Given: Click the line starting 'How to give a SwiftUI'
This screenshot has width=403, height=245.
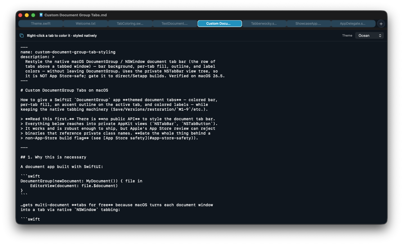Looking at the screenshot, I should click(119, 100).
